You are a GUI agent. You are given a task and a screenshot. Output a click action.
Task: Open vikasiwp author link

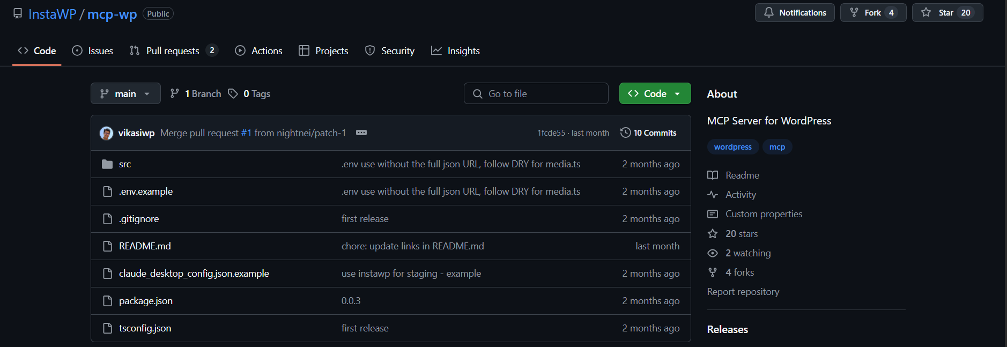pos(136,133)
